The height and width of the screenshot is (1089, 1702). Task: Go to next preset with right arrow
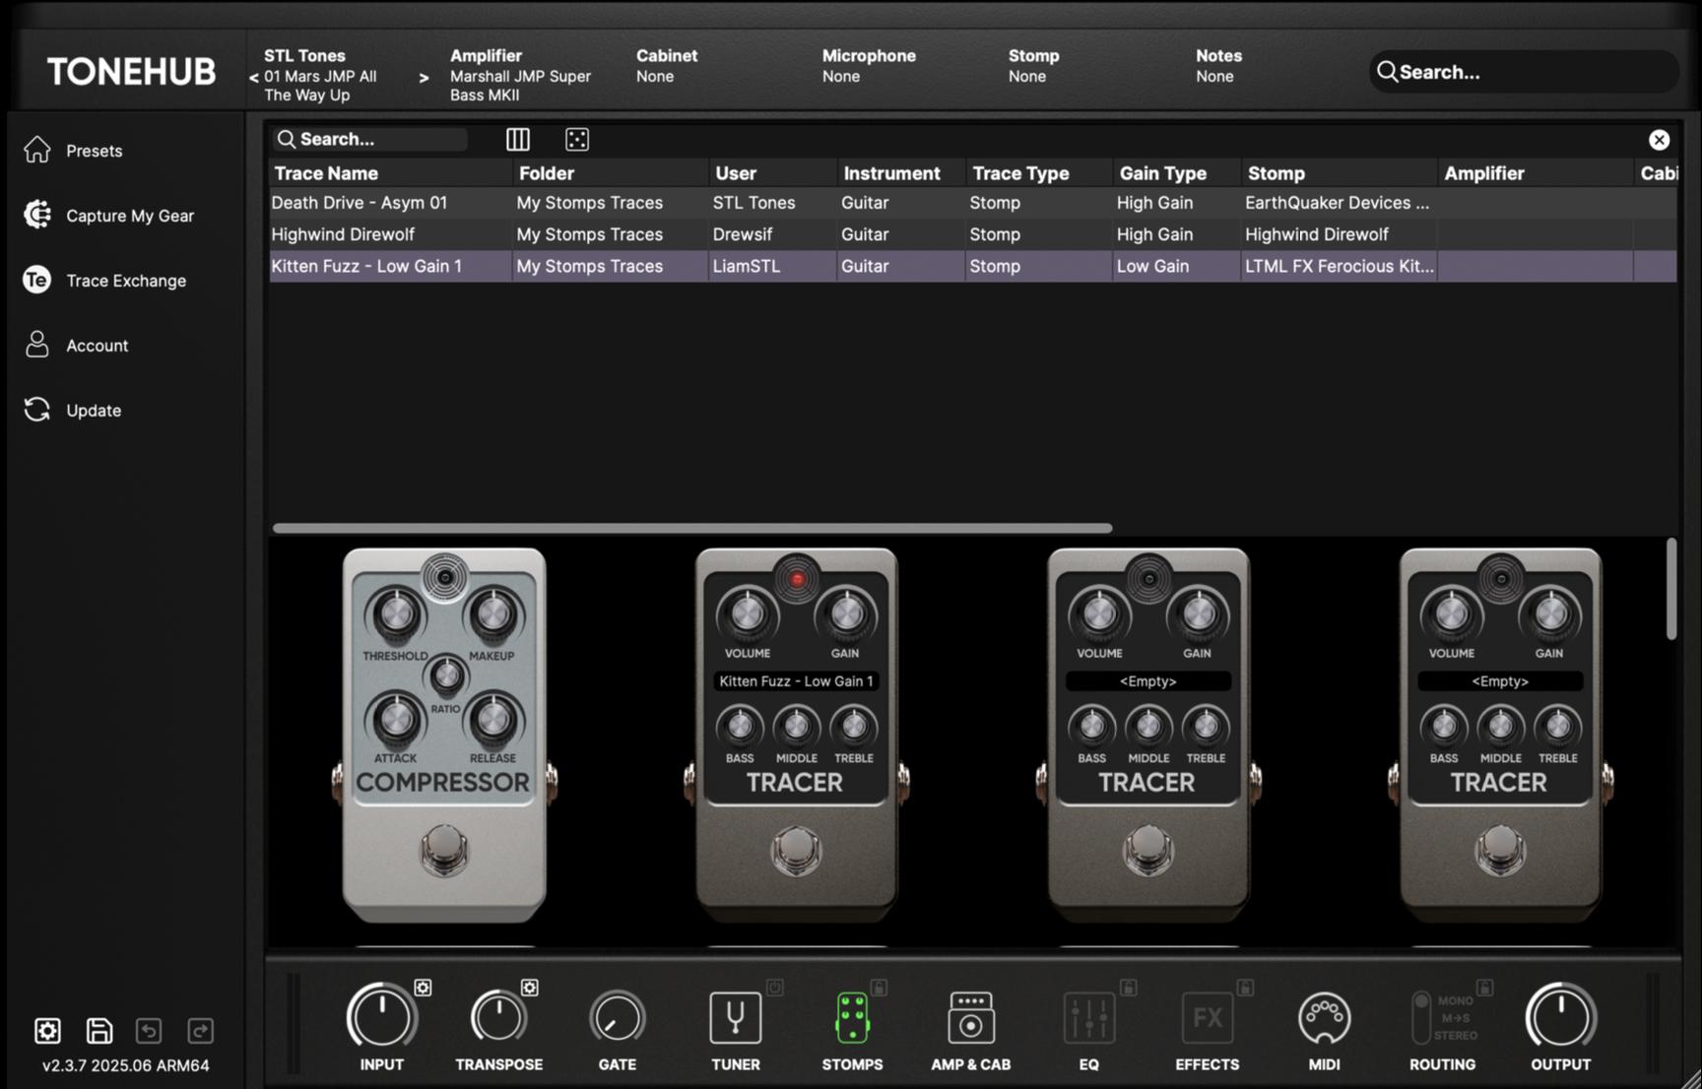coord(424,78)
